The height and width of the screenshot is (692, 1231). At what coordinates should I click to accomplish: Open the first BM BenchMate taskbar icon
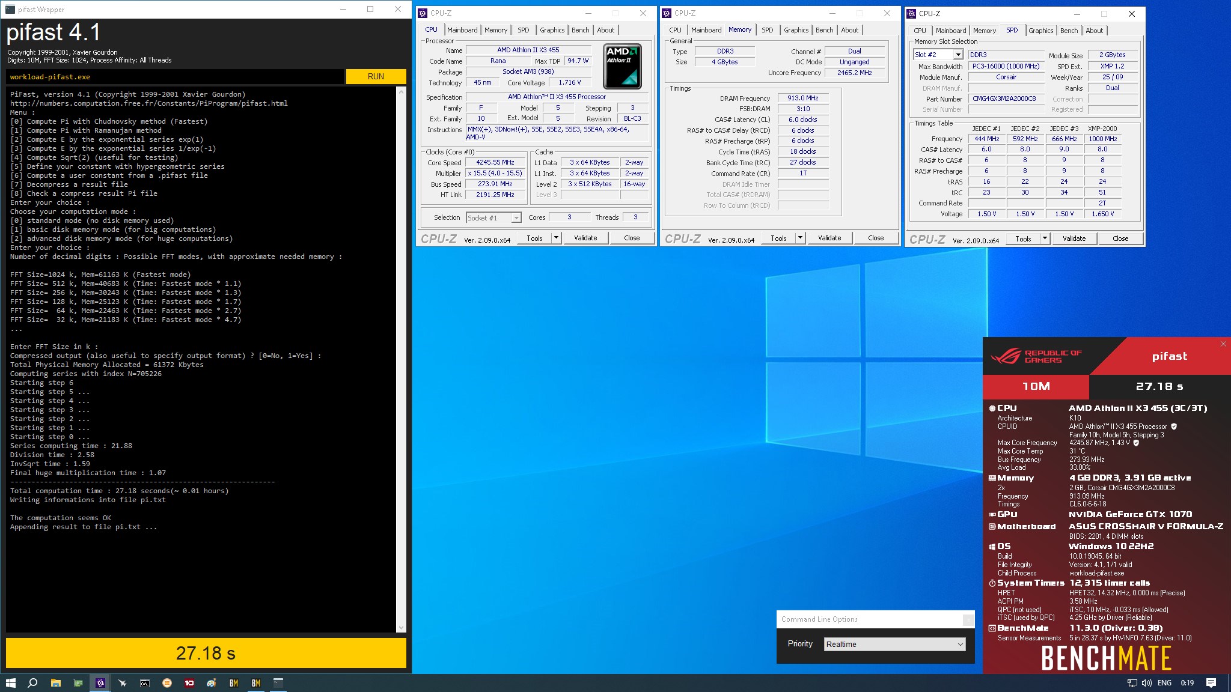pos(234,683)
